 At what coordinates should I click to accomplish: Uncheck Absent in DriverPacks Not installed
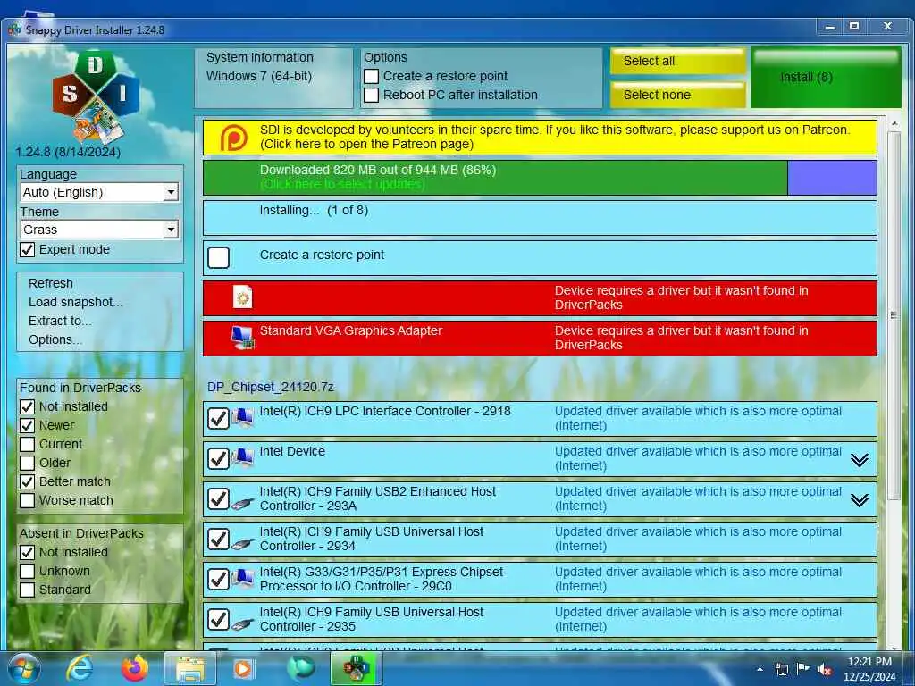coord(28,552)
